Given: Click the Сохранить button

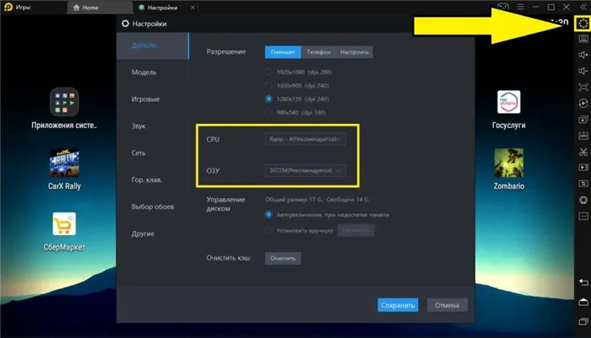Looking at the screenshot, I should coord(398,305).
